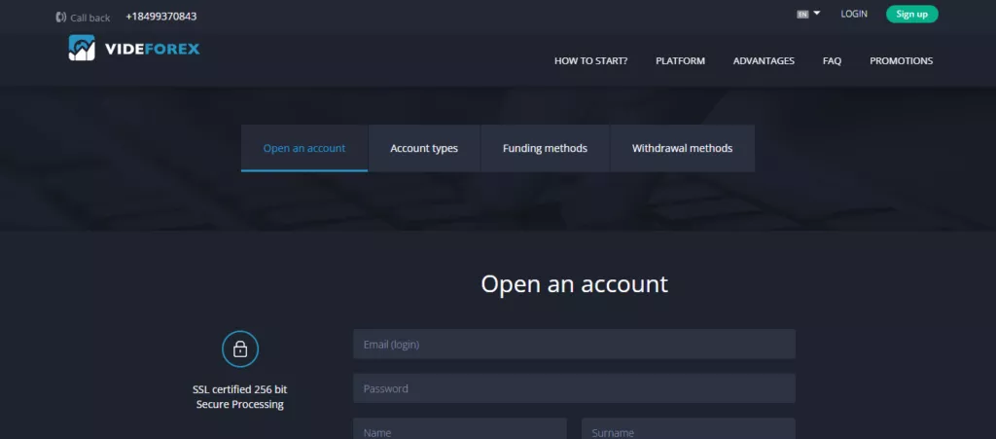The width and height of the screenshot is (996, 439).
Task: Focus the Name input field
Action: (460, 429)
